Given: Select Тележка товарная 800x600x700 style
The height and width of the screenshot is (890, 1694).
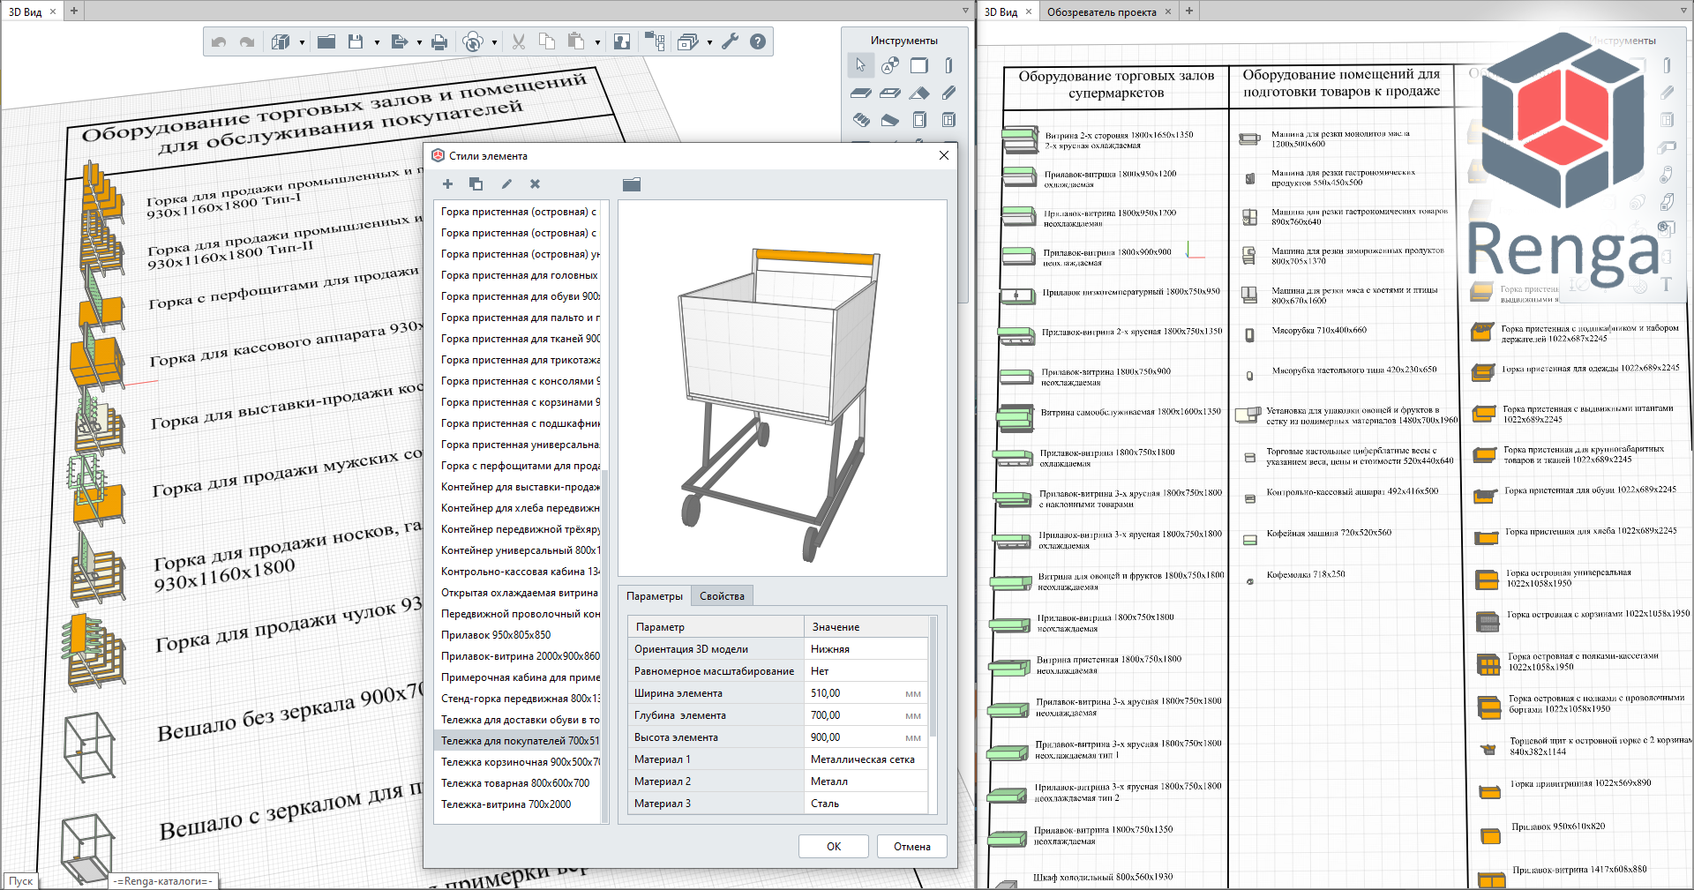Looking at the screenshot, I should click(516, 783).
